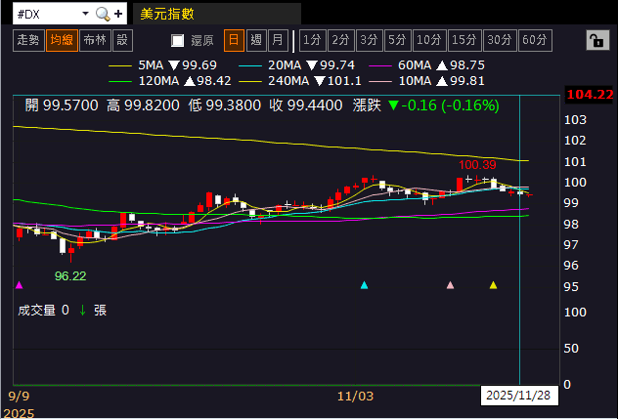
Task: Click the -0.16 (-0.16%) change value
Action: pos(451,105)
